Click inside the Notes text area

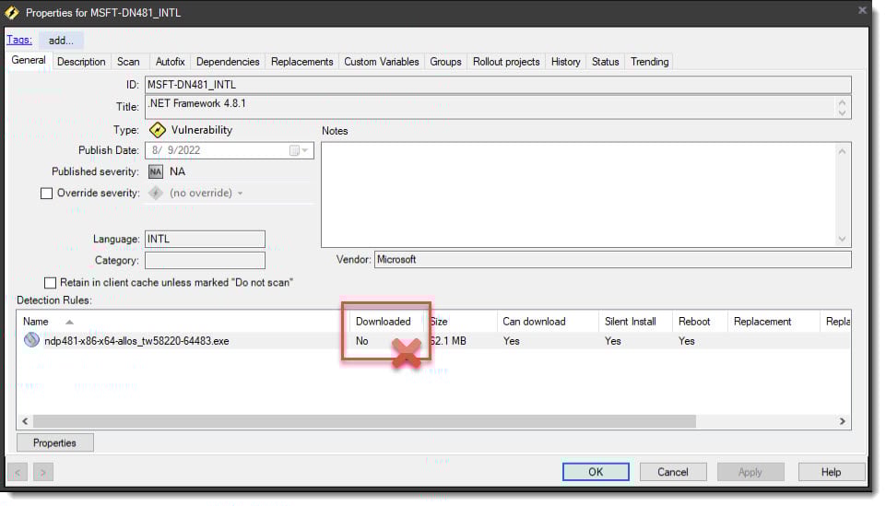[x=581, y=194]
